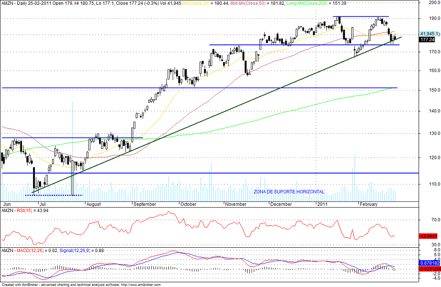Click the 190.0 price axis label
This screenshot has height=287, width=441.
click(434, 18)
